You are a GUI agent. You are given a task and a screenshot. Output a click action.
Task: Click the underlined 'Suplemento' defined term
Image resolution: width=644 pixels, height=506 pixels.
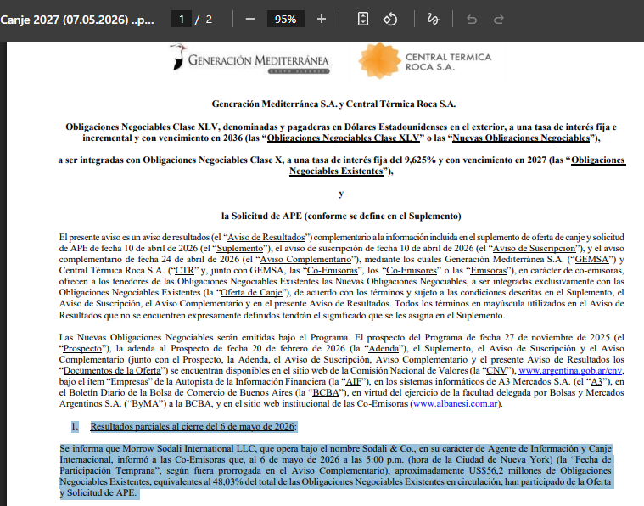pyautogui.click(x=240, y=248)
